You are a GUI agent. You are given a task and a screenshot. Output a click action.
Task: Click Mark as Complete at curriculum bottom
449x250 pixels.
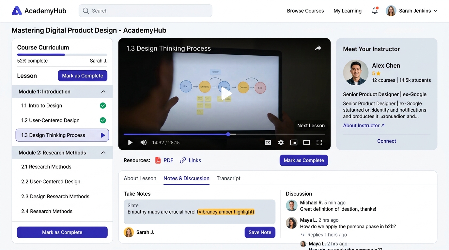62,232
